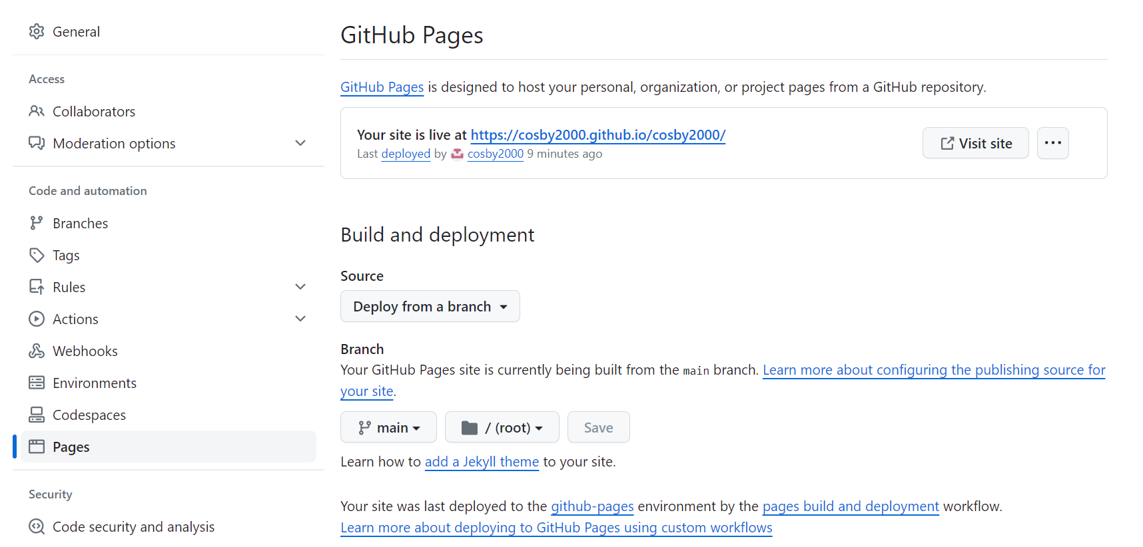The image size is (1143, 547).
Task: Click the GitHub Pages page heading
Action: click(x=412, y=35)
